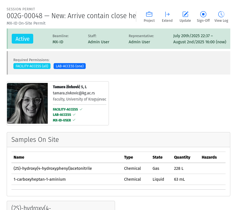Click the Type column header

[128, 157]
